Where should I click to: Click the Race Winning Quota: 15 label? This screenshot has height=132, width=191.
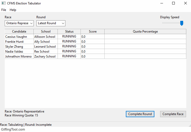[x=21, y=115]
